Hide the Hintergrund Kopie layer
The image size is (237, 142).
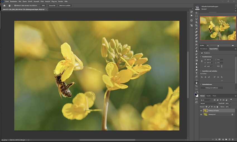[201, 111]
